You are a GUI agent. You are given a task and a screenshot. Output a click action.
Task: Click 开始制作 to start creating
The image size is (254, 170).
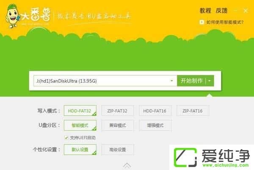click(191, 81)
